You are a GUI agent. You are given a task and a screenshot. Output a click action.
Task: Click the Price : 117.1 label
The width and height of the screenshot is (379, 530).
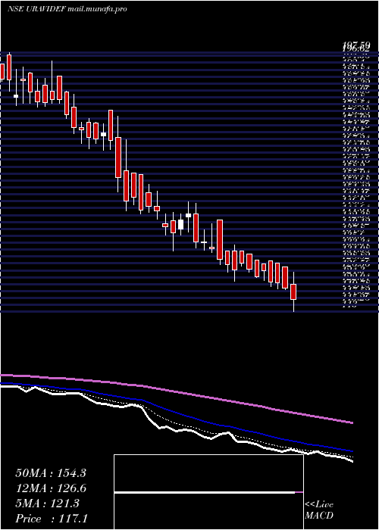(x=52, y=519)
